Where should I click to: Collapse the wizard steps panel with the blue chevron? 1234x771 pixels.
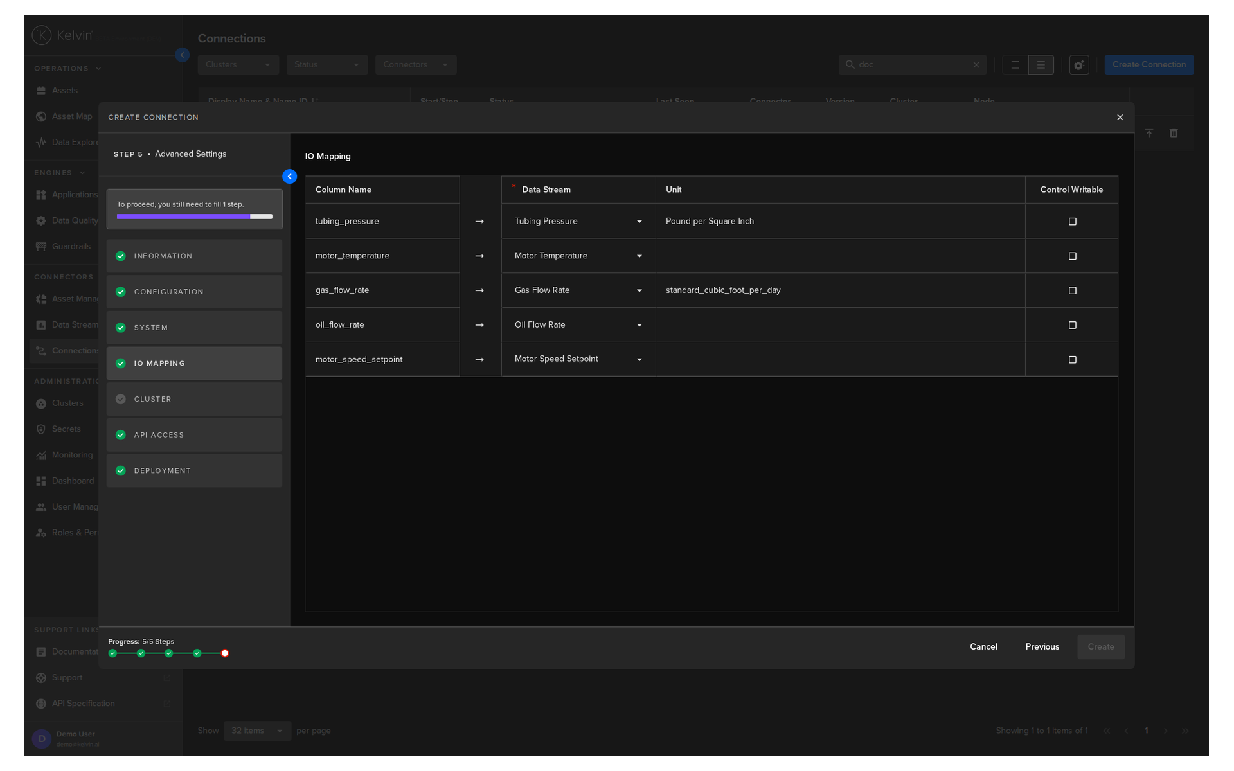point(289,176)
